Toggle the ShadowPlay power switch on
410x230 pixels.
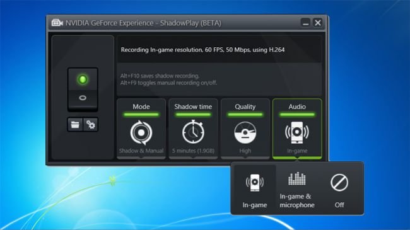[x=83, y=79]
